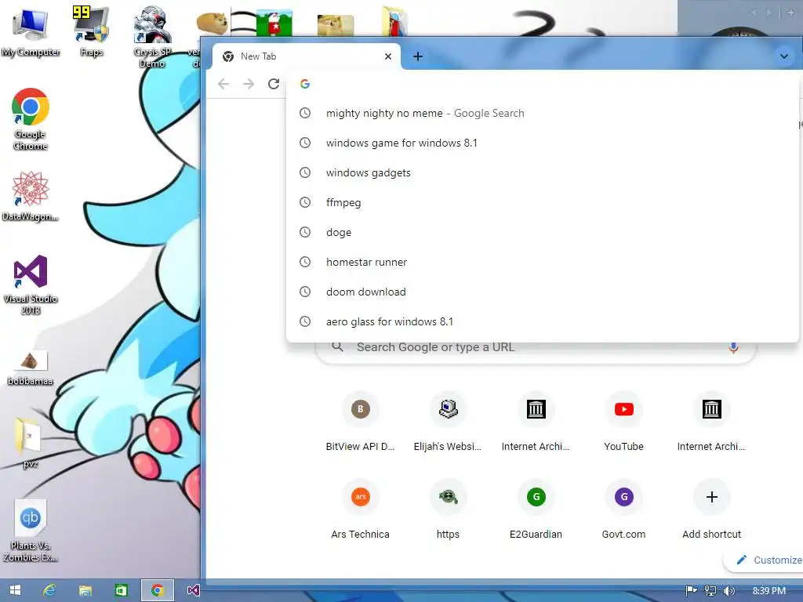Click the Google G icon in address bar

305,84
